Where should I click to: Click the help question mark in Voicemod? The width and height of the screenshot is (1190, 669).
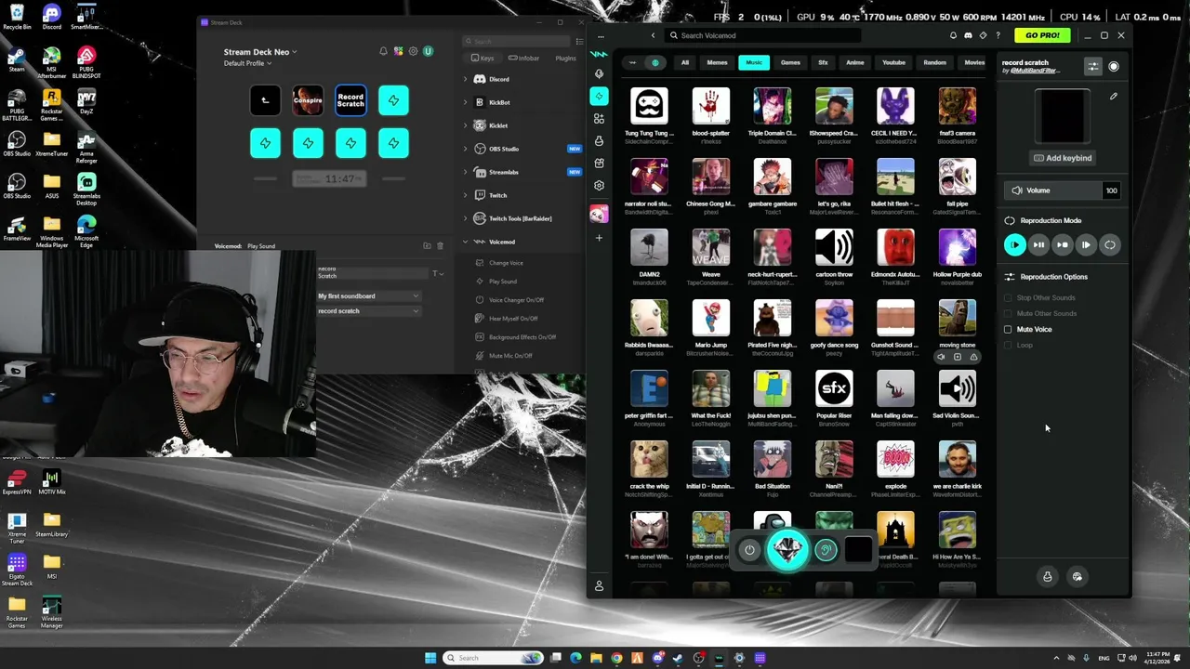[x=998, y=35]
